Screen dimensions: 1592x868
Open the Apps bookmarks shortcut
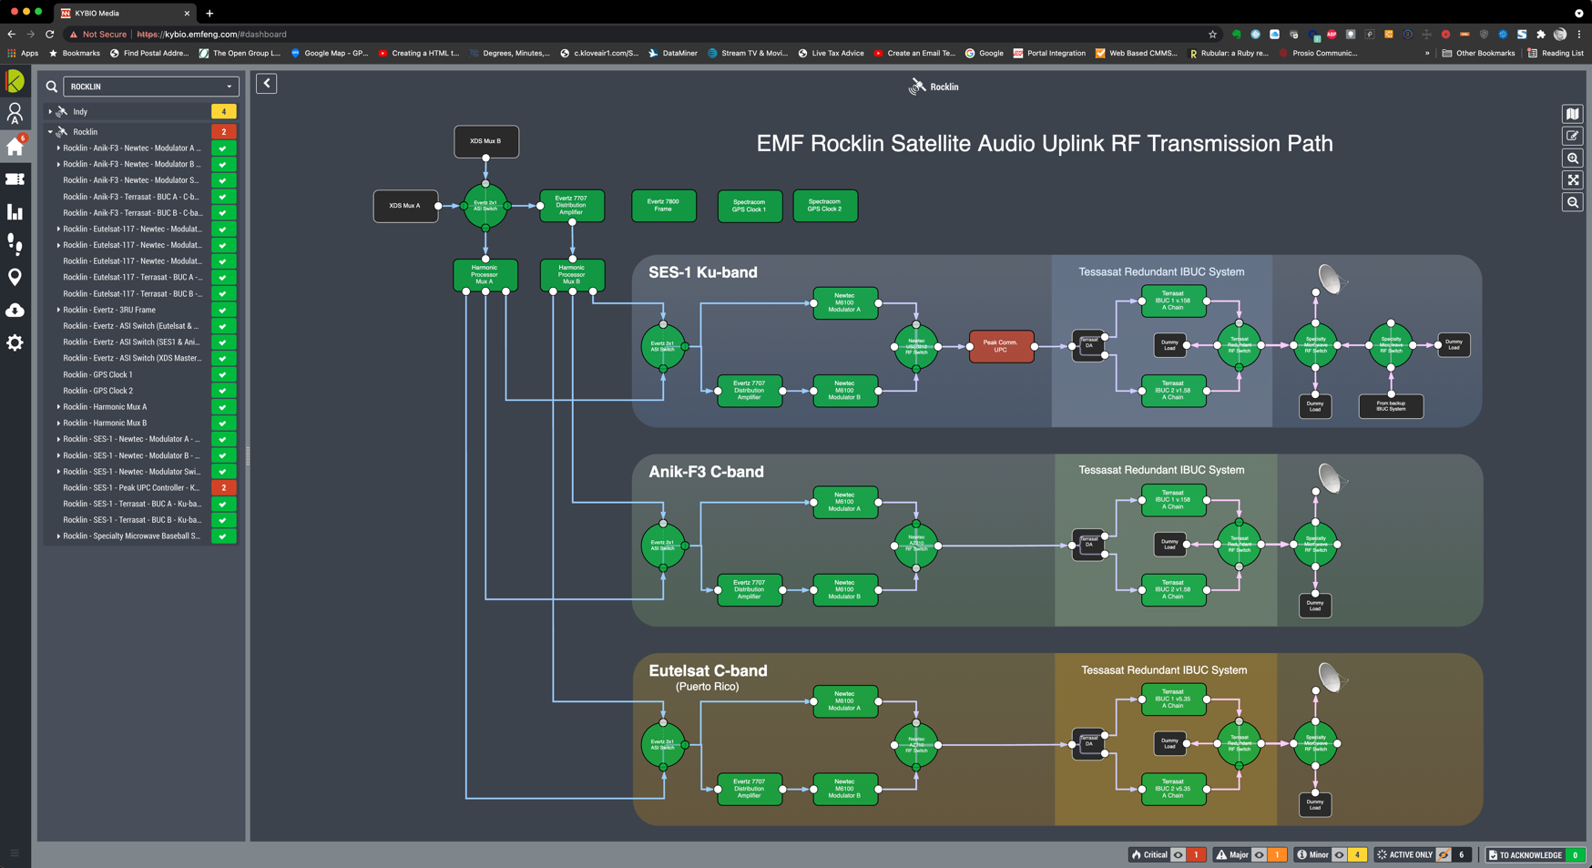[x=23, y=53]
